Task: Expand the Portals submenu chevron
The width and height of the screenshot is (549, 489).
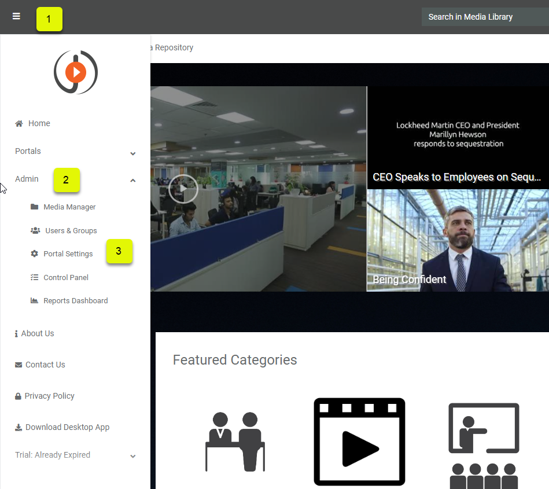Action: point(133,153)
